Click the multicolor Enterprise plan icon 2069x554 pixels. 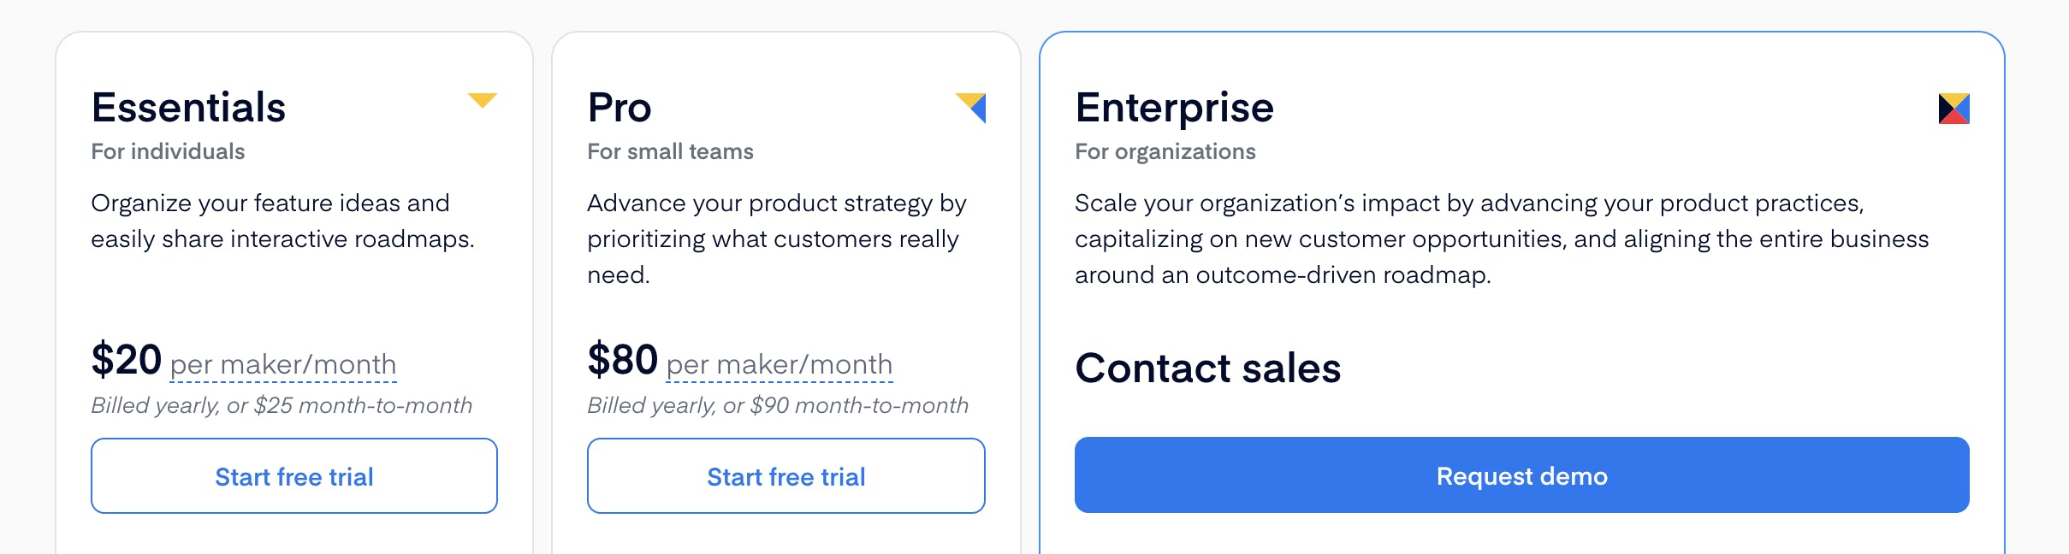[1953, 109]
